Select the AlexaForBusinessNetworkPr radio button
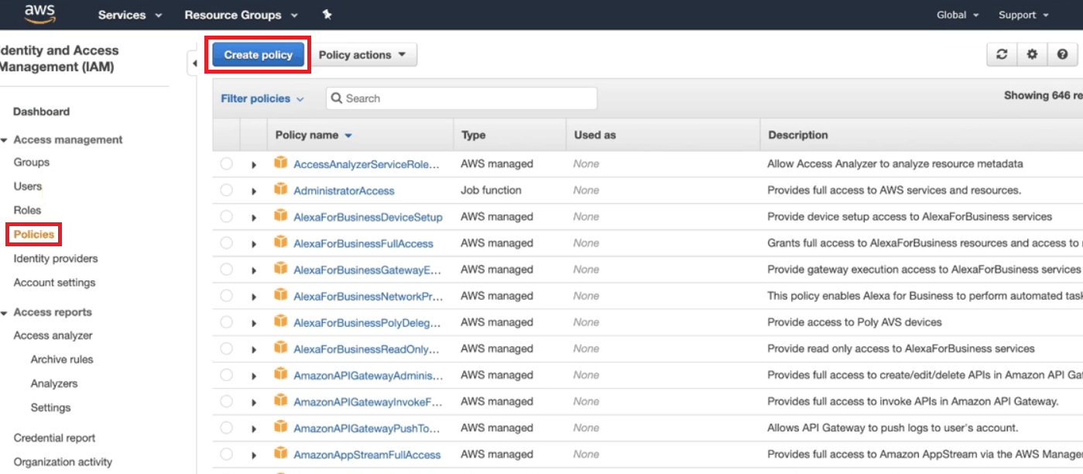Screen dimensions: 1083x474 (x=226, y=296)
